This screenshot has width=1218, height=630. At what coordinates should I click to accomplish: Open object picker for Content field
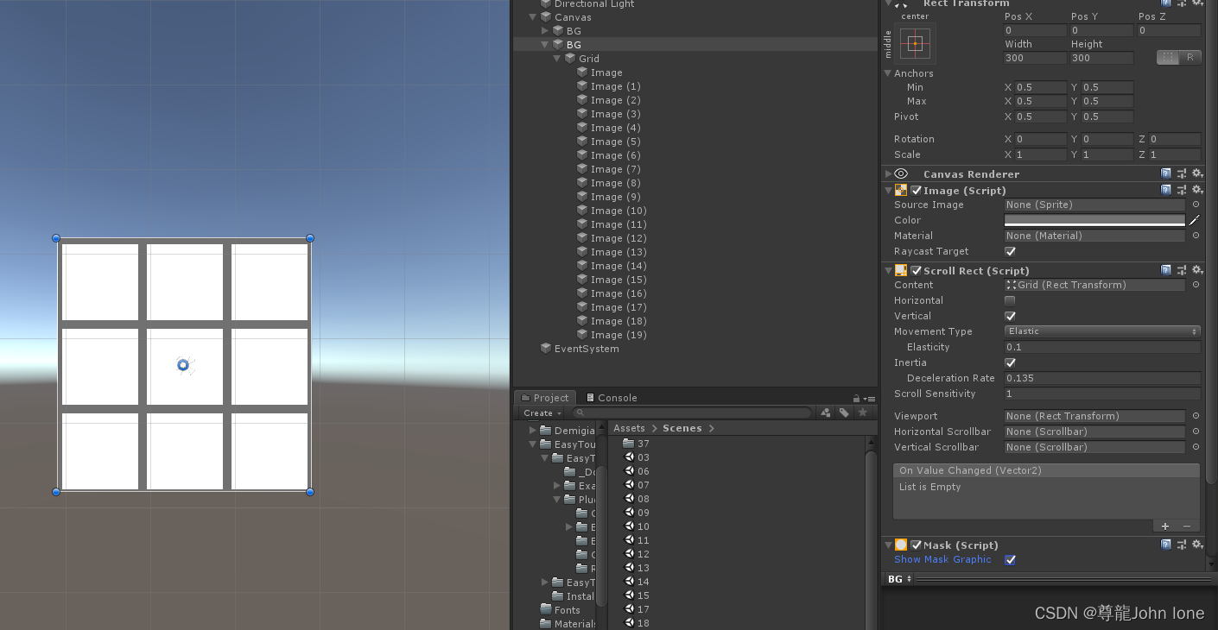1196,285
